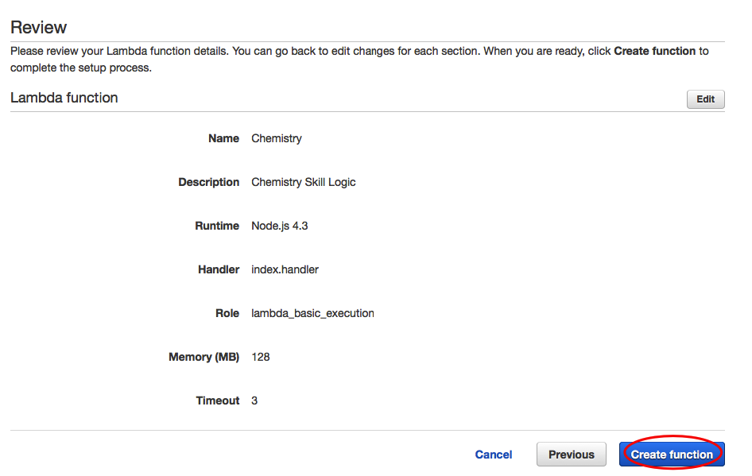Select the 128 memory value
The height and width of the screenshot is (476, 752).
261,357
